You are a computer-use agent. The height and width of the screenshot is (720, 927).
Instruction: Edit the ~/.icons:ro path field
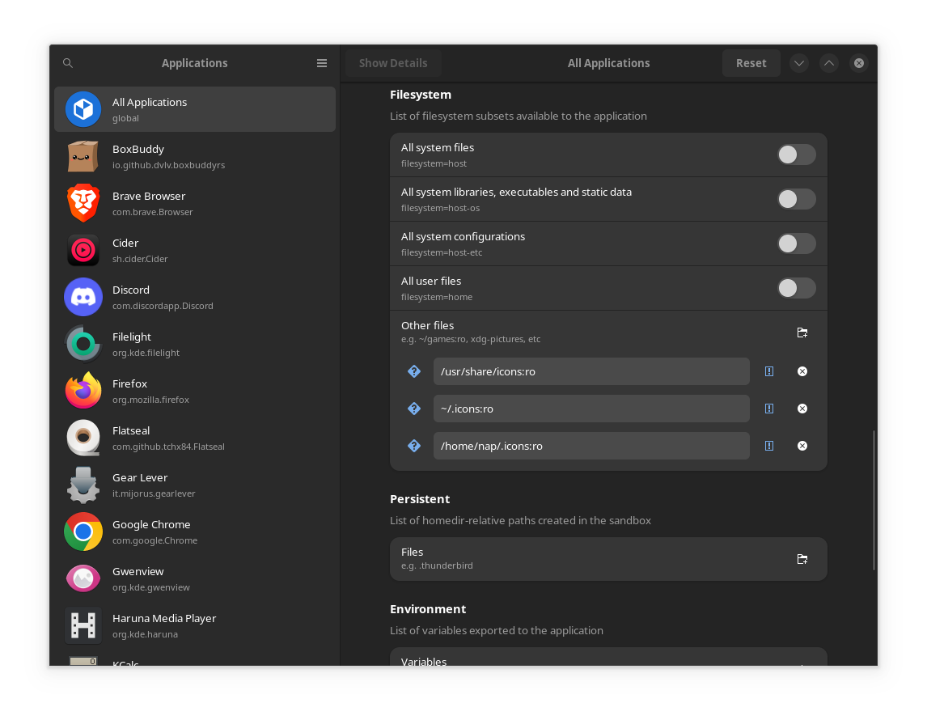click(591, 409)
